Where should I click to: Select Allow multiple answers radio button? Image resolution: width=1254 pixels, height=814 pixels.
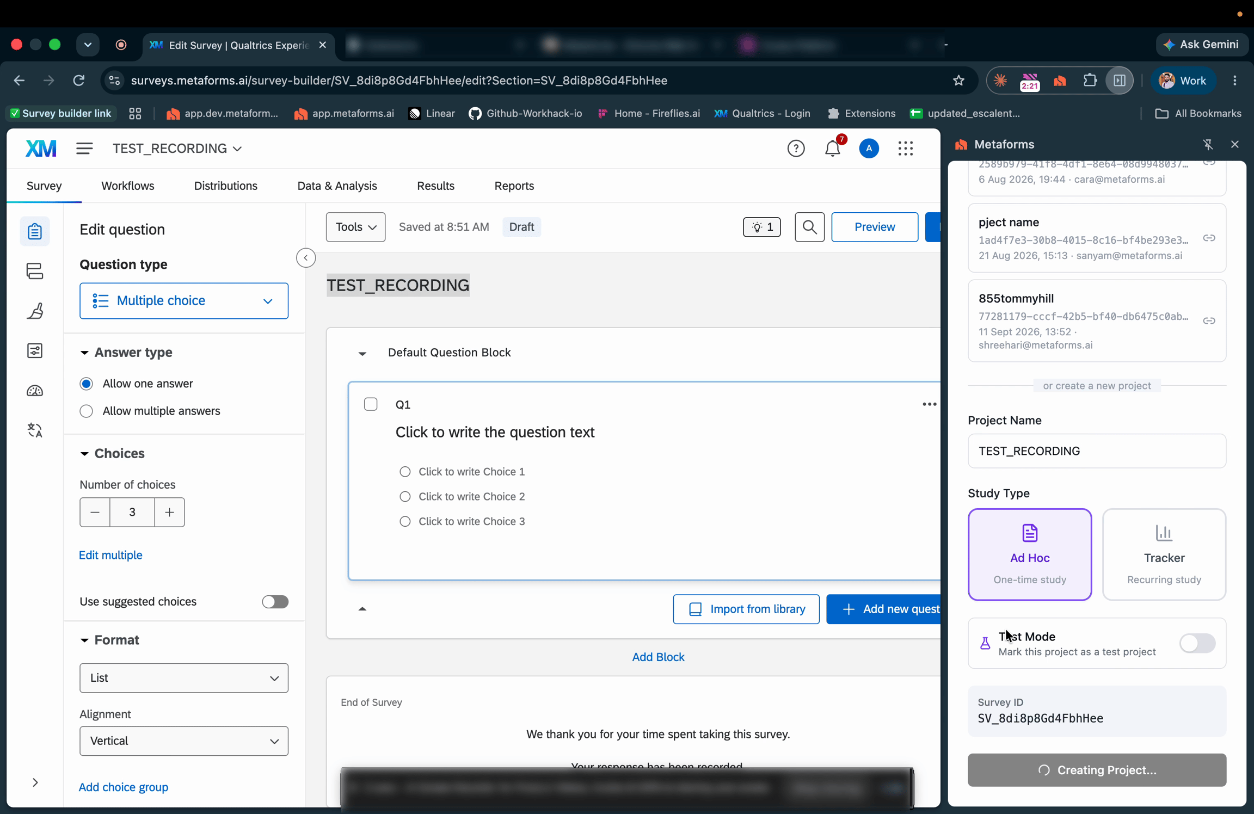click(x=86, y=411)
